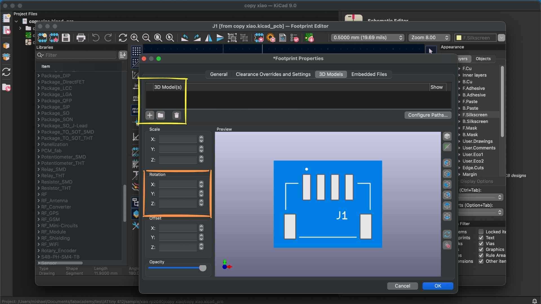541x304 pixels.
Task: Open the Zoom 8.00 dropdown
Action: click(x=429, y=37)
